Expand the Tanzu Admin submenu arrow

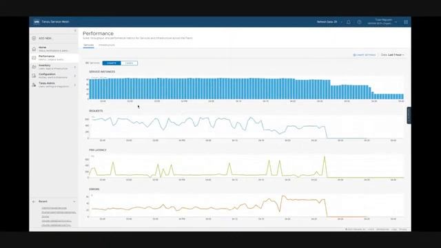coord(75,85)
